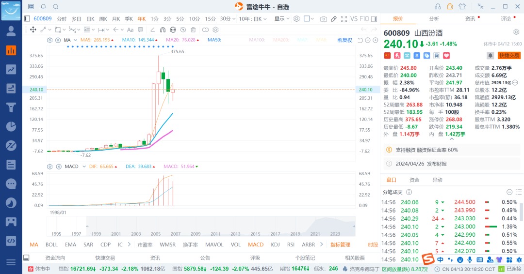Open the user account sidebar icon
The image size is (524, 274).
pyautogui.click(x=11, y=31)
